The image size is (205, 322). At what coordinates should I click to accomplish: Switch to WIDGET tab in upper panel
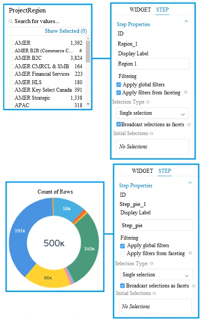(140, 10)
